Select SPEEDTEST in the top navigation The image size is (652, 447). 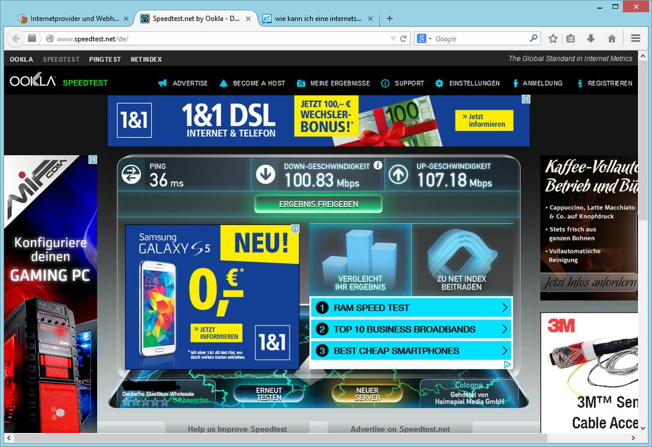coord(61,59)
